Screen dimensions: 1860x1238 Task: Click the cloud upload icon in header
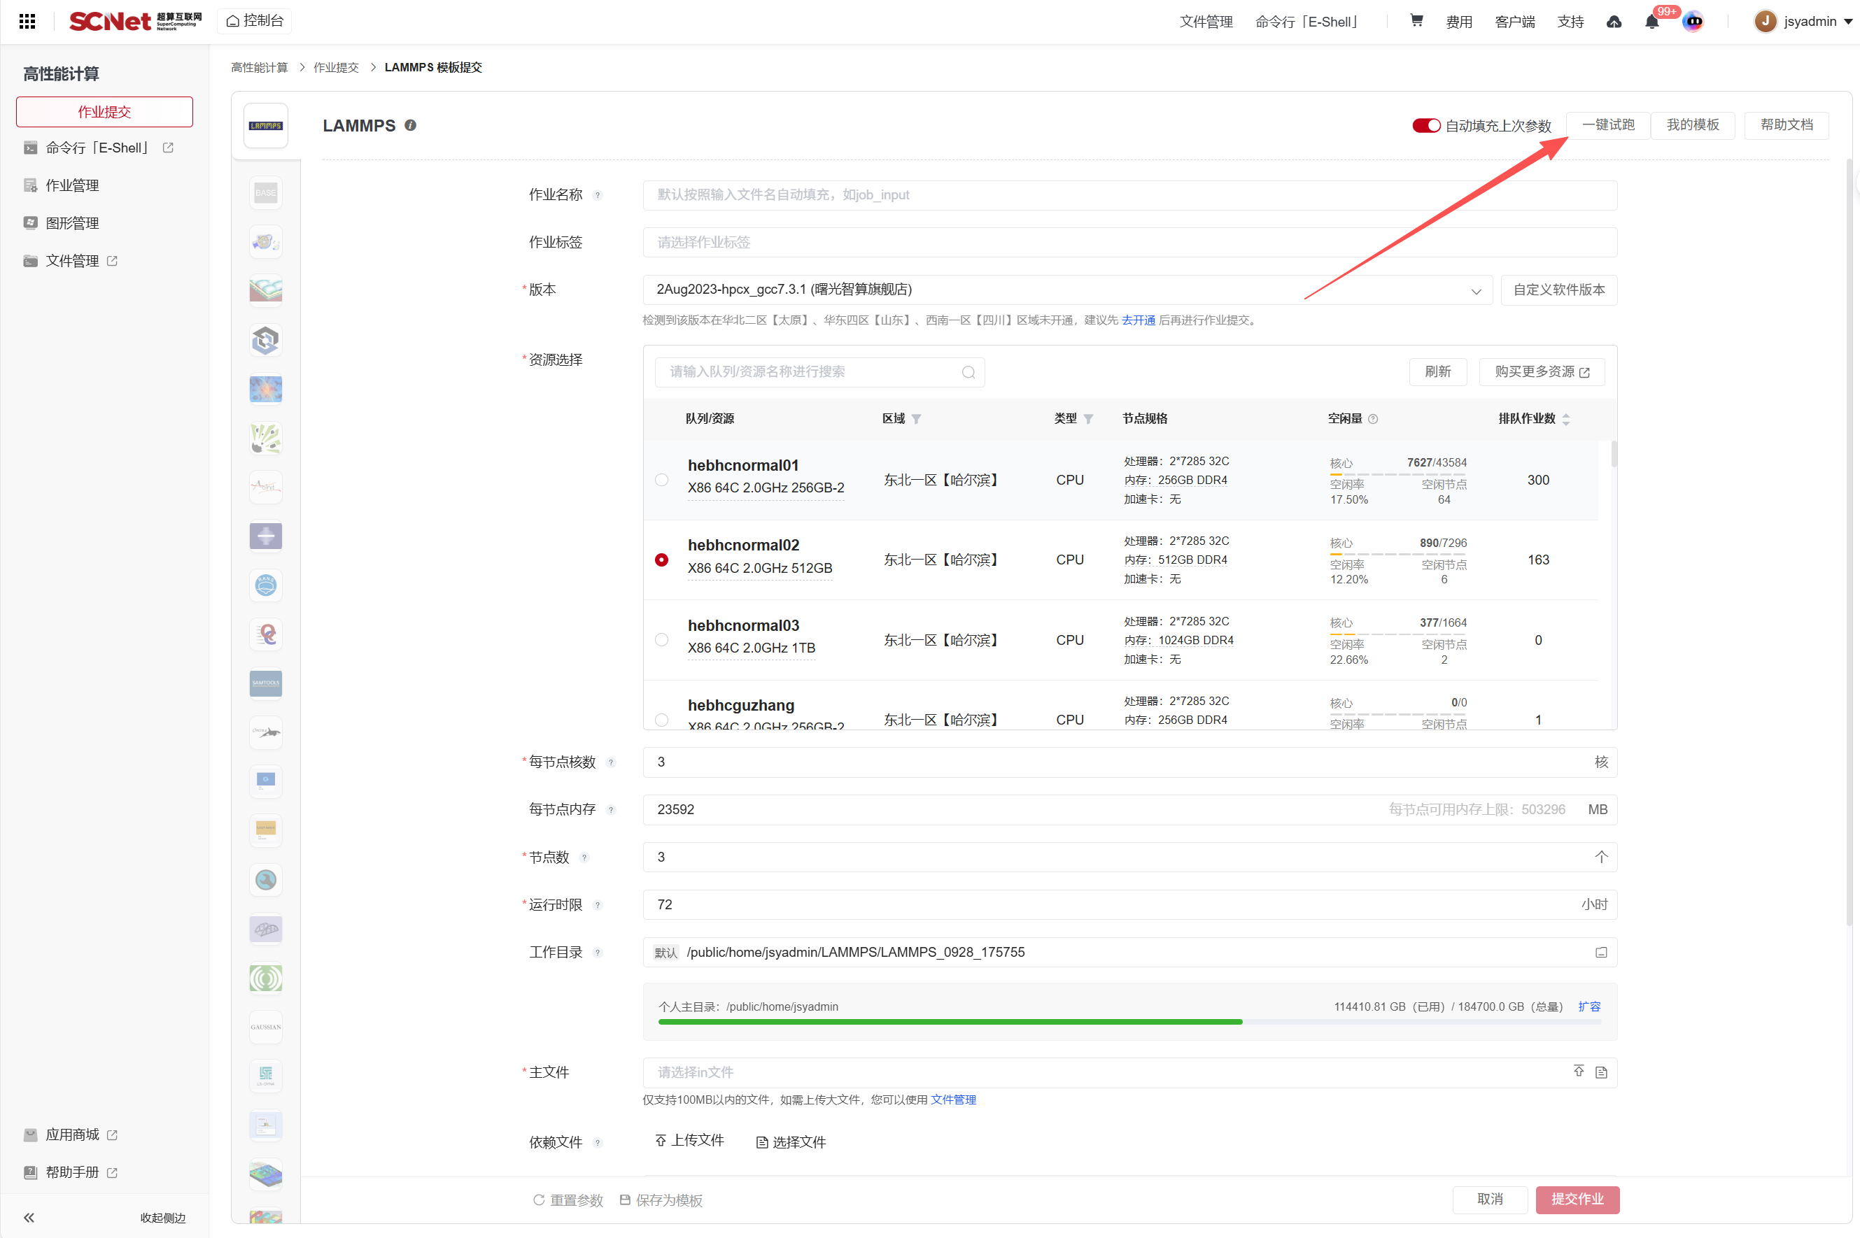(1614, 22)
